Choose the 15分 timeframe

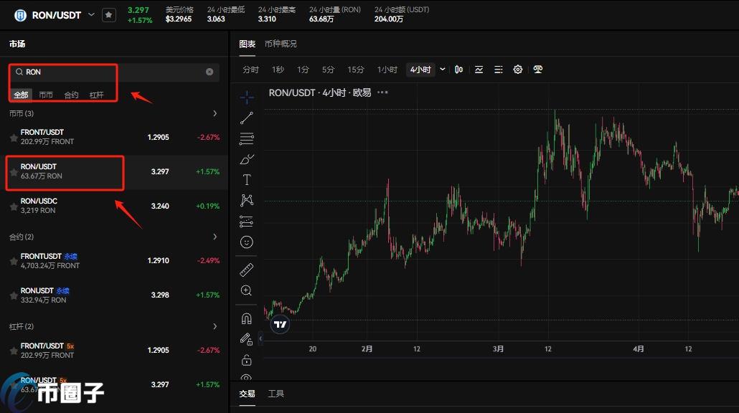(356, 70)
